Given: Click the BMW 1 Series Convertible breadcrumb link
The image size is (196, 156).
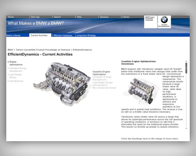Looking at the screenshot, I should click(39, 50).
